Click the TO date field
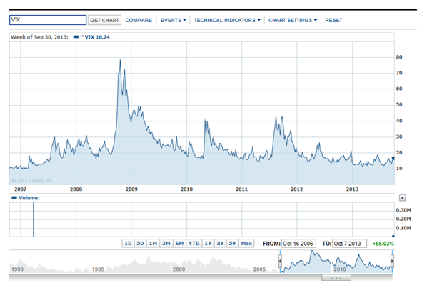 349,244
